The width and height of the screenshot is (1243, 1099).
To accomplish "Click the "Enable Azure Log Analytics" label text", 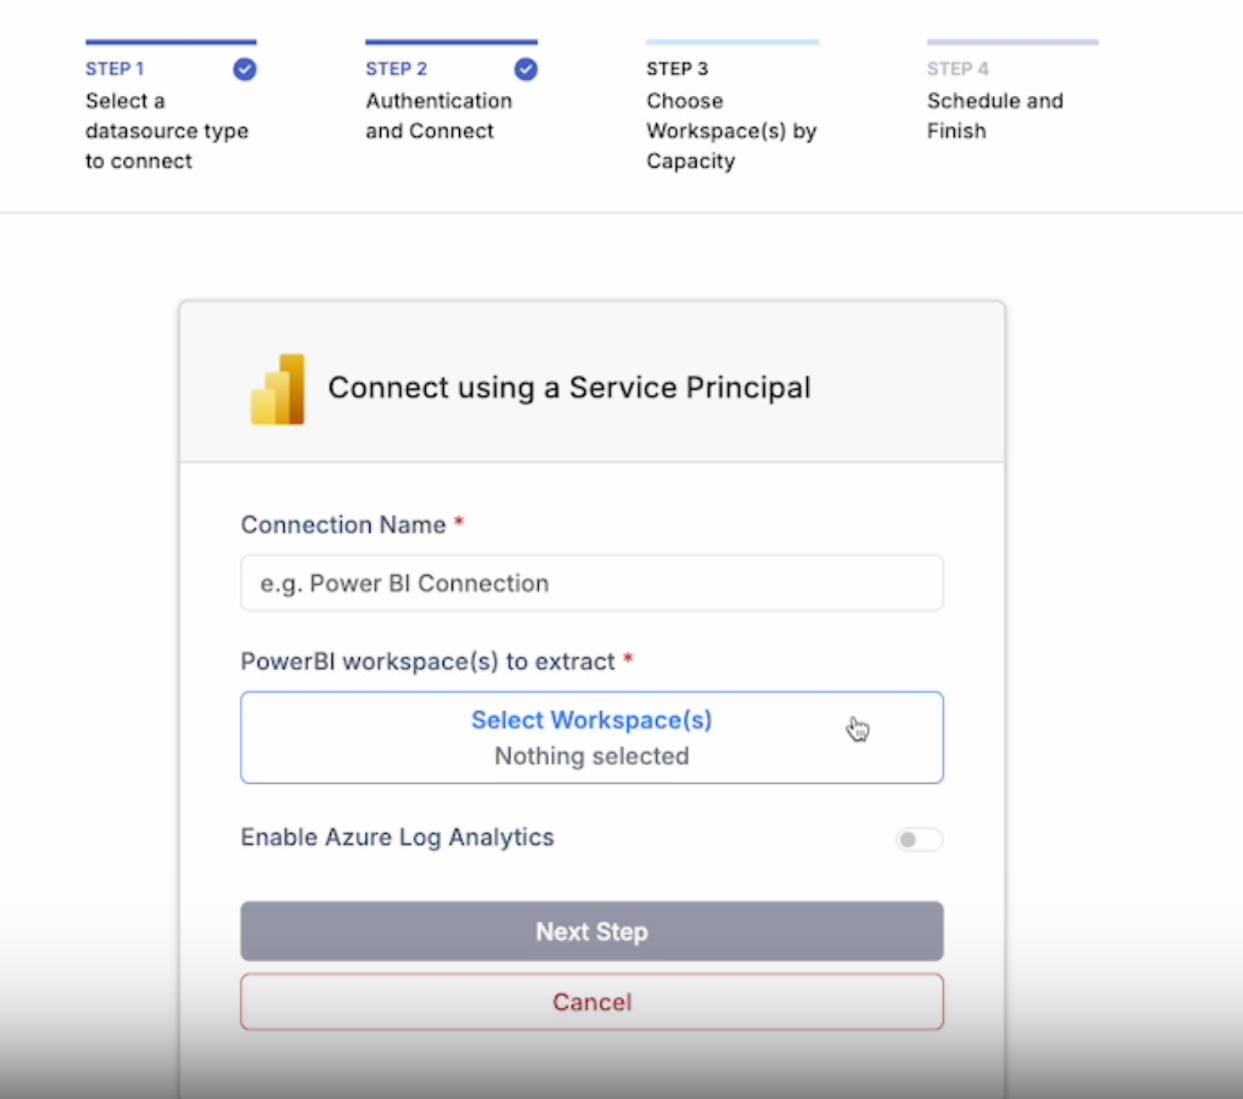I will point(397,837).
